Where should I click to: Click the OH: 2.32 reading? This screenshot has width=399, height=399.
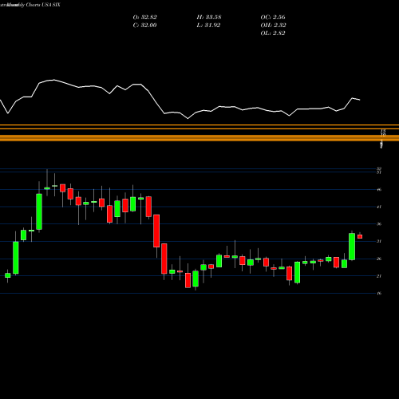[x=273, y=26]
